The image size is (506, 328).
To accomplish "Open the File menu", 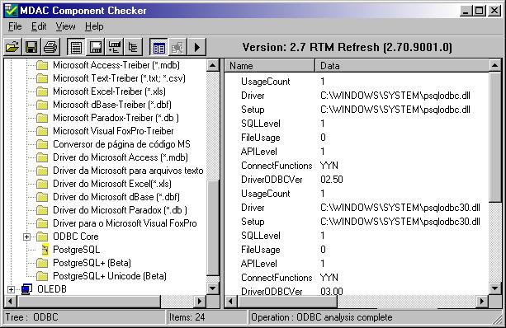I will point(15,26).
